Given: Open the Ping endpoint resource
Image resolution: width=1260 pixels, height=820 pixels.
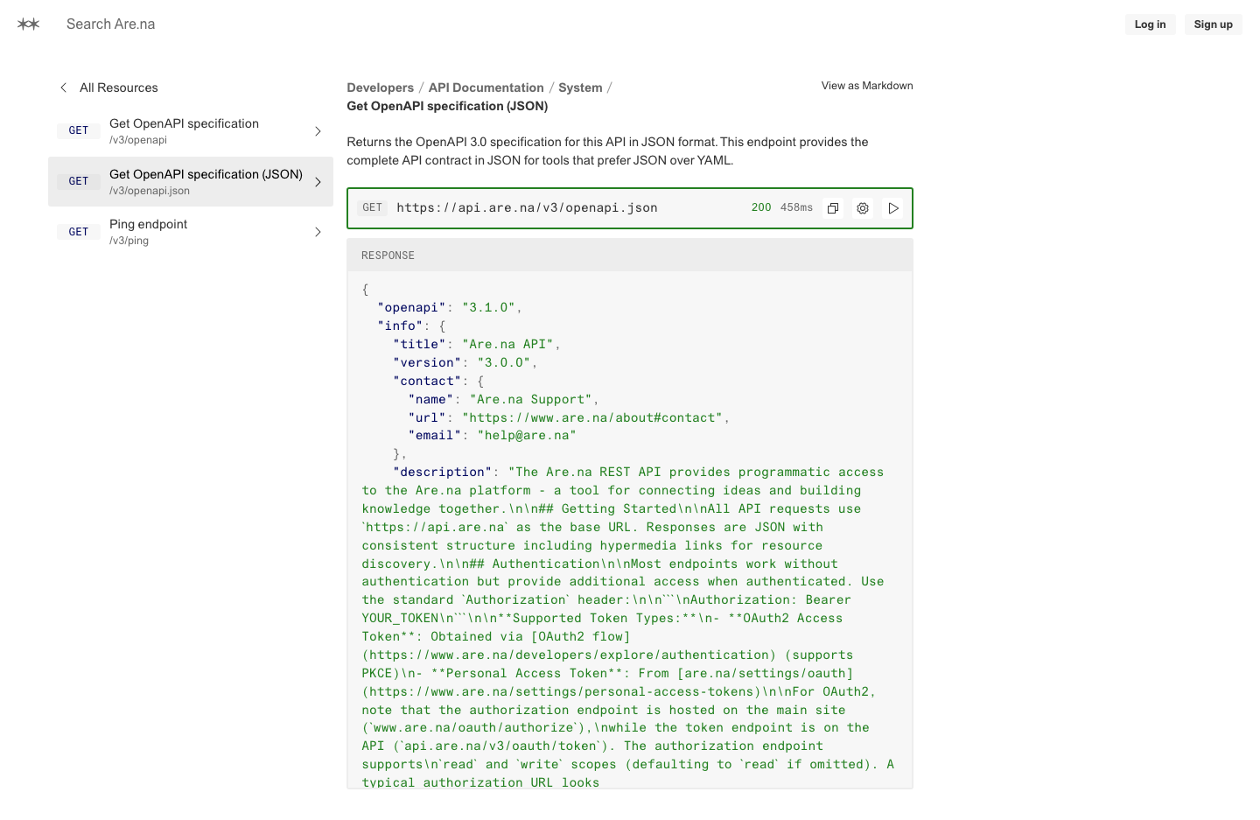Looking at the screenshot, I should pyautogui.click(x=191, y=232).
